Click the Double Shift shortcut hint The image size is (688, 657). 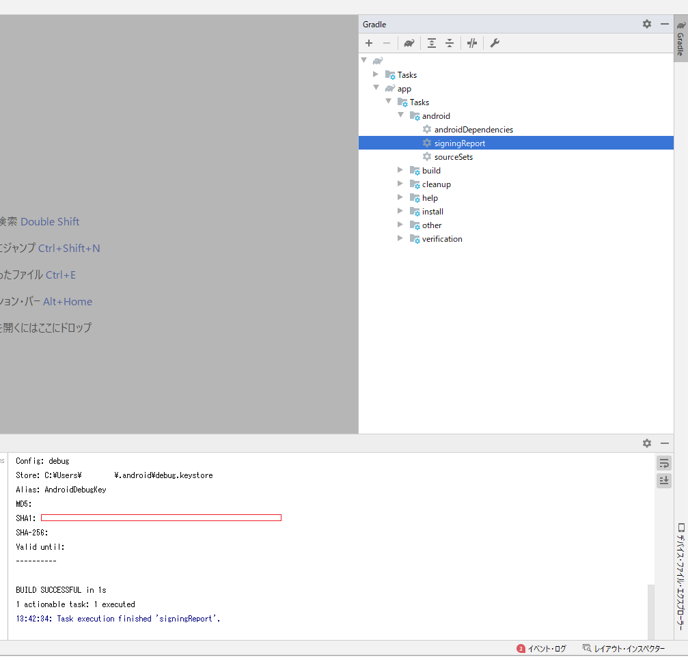pos(50,221)
